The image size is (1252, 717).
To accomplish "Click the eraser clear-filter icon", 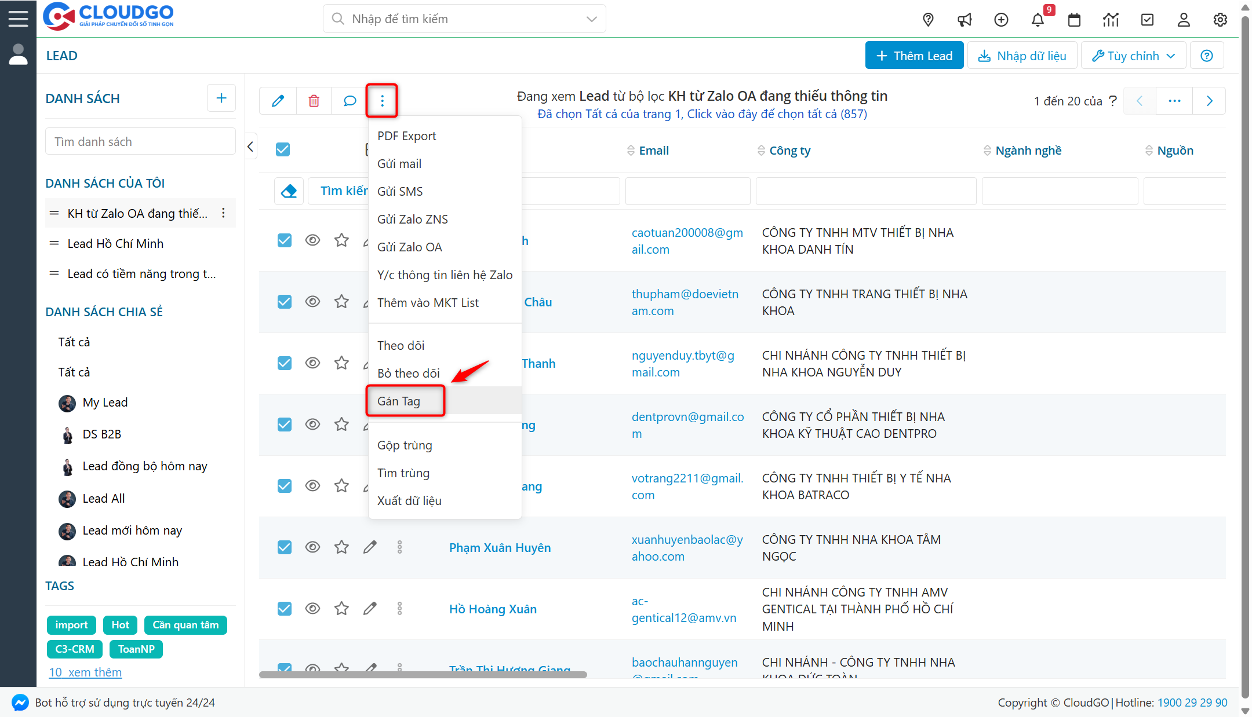I will [x=289, y=191].
